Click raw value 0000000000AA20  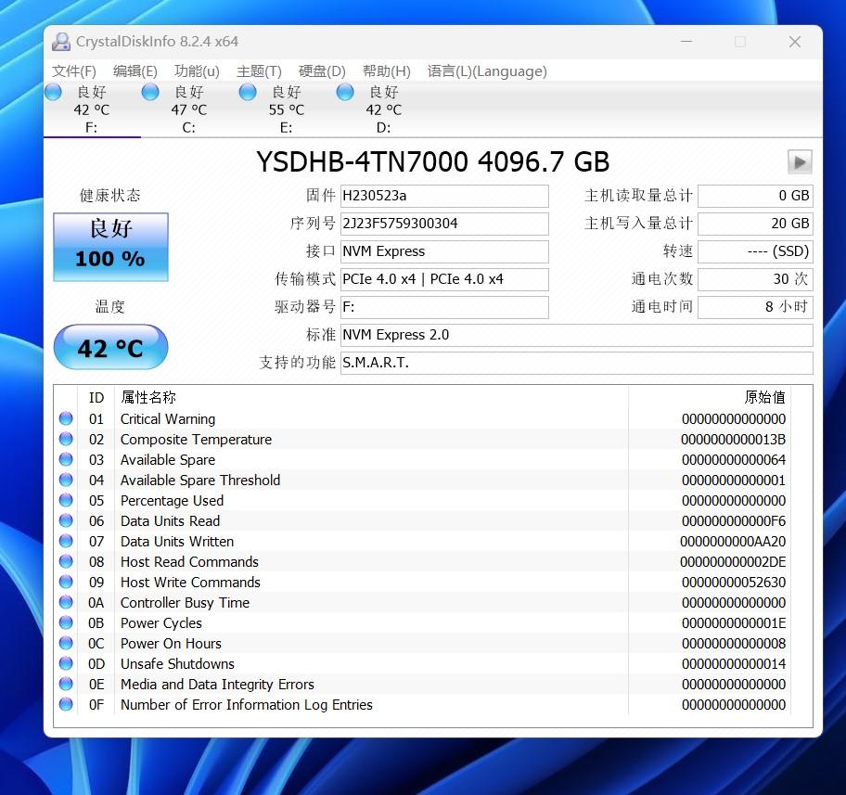[733, 542]
